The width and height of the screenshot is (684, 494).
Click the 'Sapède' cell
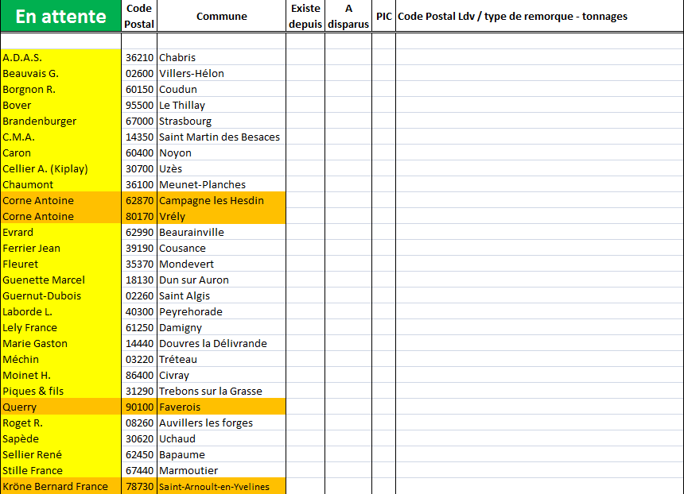click(60, 439)
